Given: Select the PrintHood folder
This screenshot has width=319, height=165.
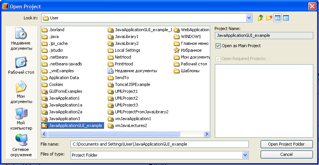Looking at the screenshot, I should pyautogui.click(x=121, y=64).
